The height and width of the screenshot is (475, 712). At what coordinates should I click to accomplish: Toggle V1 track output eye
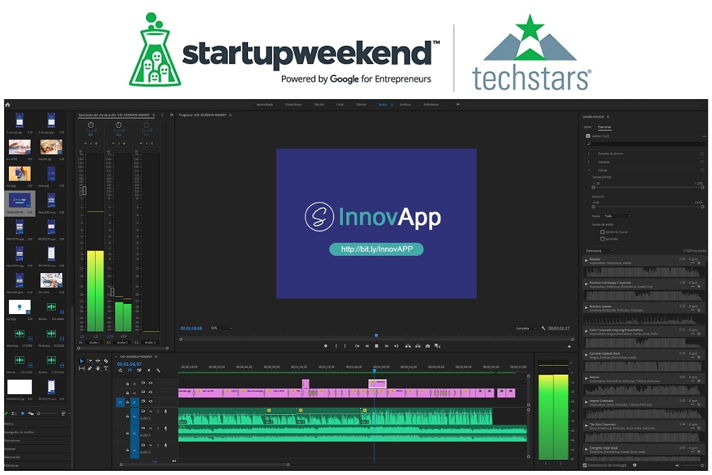(x=151, y=401)
